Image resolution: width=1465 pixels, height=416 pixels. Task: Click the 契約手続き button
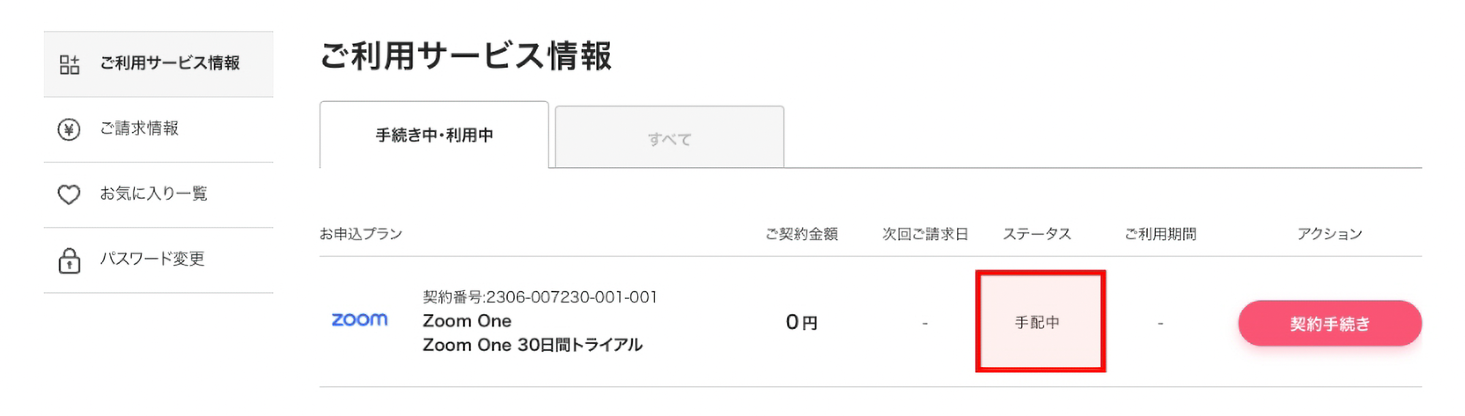pos(1330,324)
